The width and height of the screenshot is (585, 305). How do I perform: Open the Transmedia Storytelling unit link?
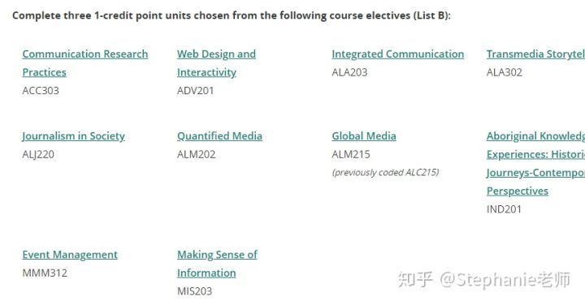(535, 54)
